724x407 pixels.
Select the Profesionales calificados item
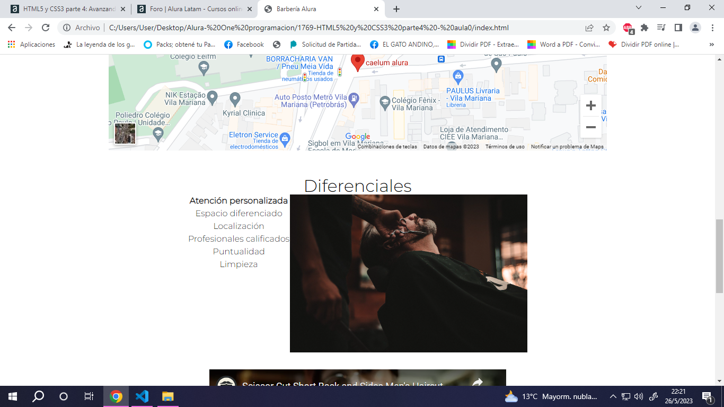[239, 239]
